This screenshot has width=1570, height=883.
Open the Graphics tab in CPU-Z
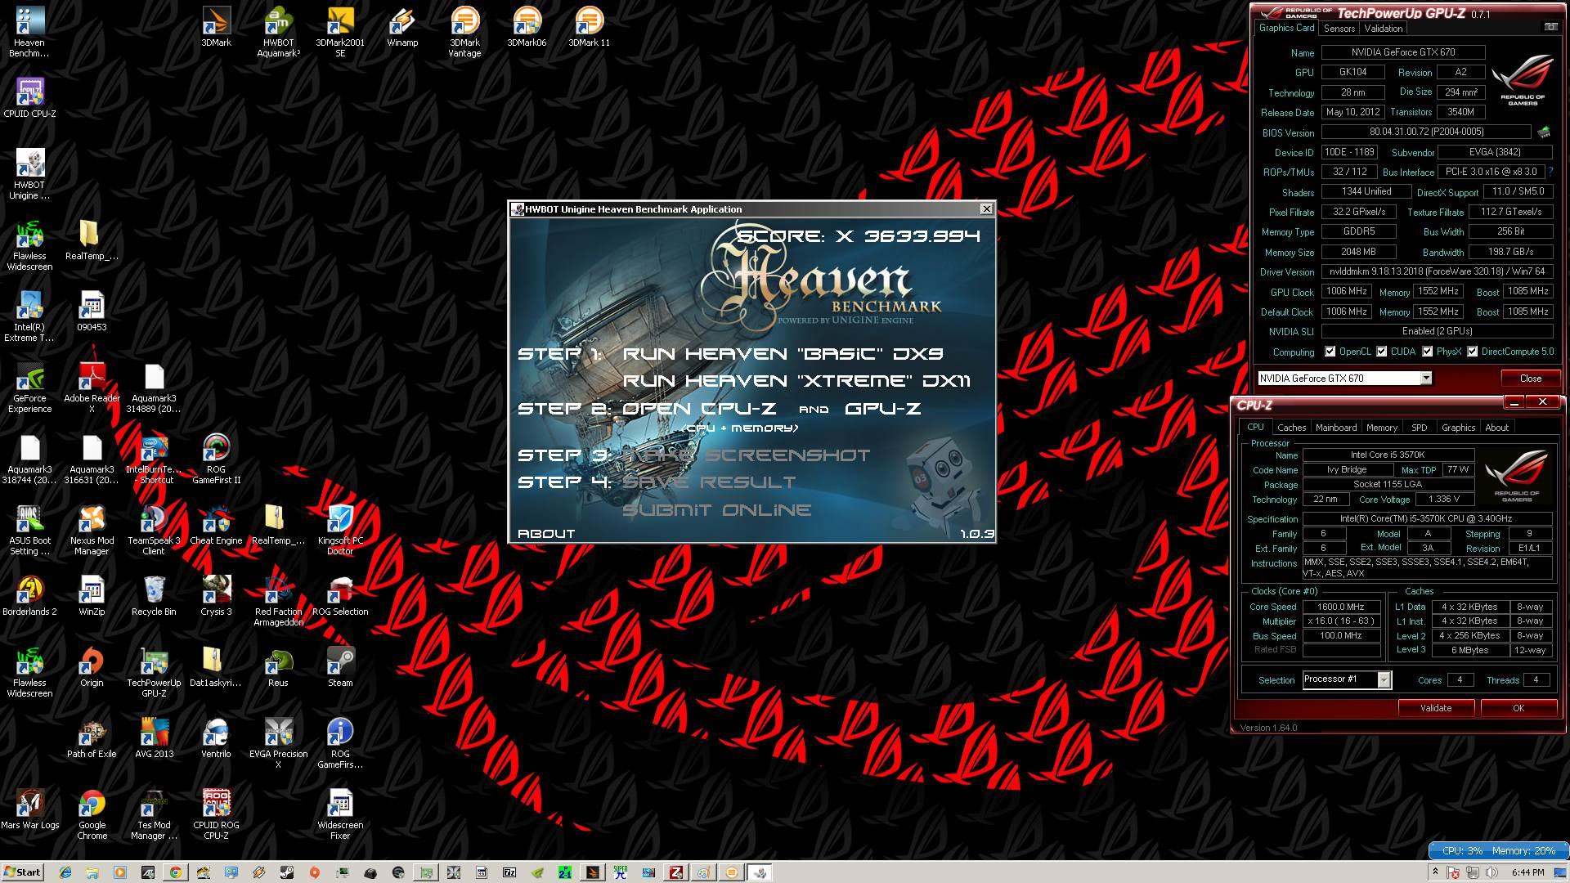(1458, 428)
